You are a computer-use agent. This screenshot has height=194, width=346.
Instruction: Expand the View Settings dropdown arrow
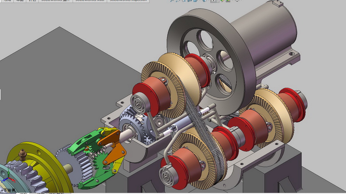click(241, 1)
